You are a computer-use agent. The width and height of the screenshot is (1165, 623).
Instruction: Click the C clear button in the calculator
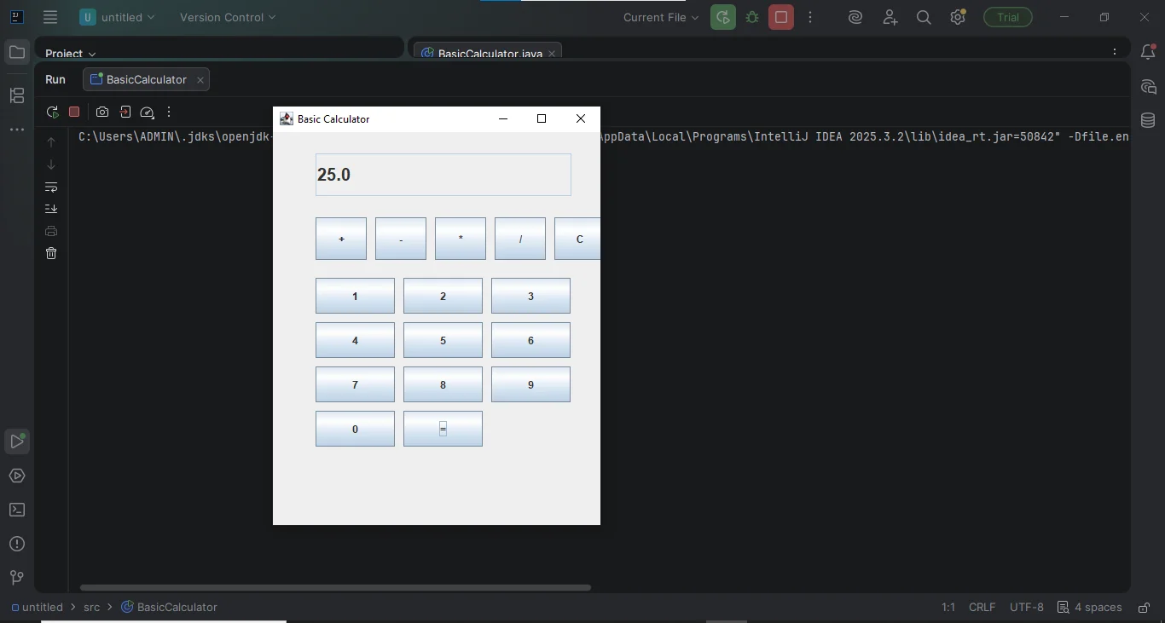pos(577,239)
